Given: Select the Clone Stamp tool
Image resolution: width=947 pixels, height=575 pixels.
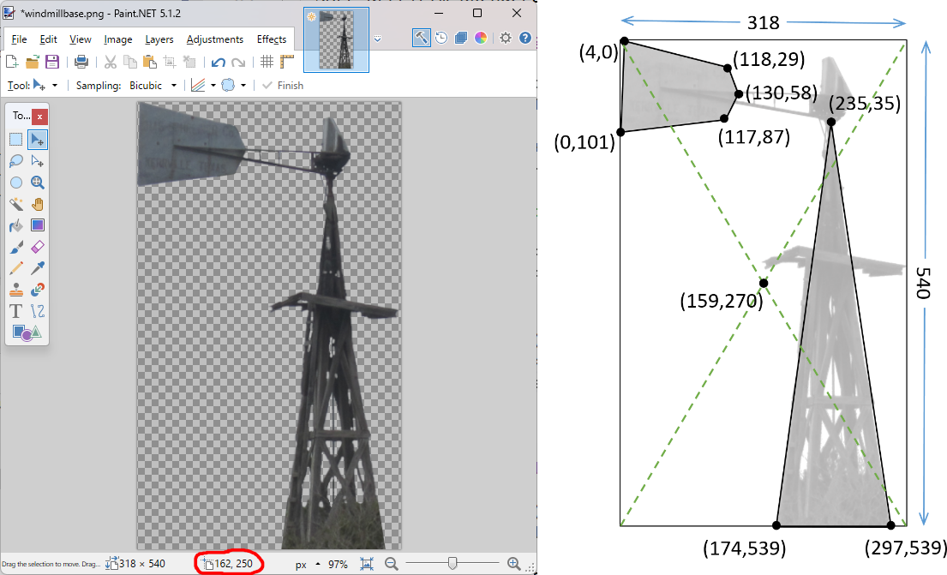Looking at the screenshot, I should (x=16, y=290).
